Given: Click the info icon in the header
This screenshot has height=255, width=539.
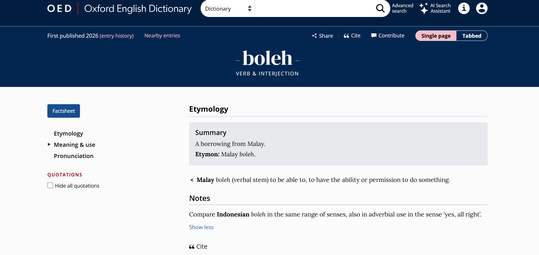Looking at the screenshot, I should pyautogui.click(x=464, y=8).
